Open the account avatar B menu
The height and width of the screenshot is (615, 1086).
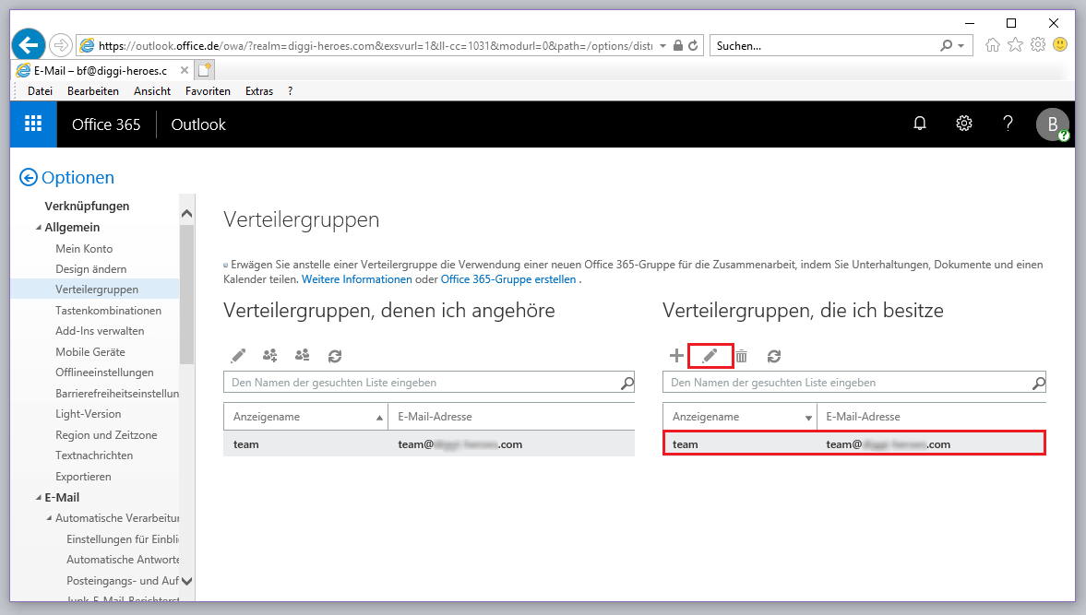(x=1053, y=124)
